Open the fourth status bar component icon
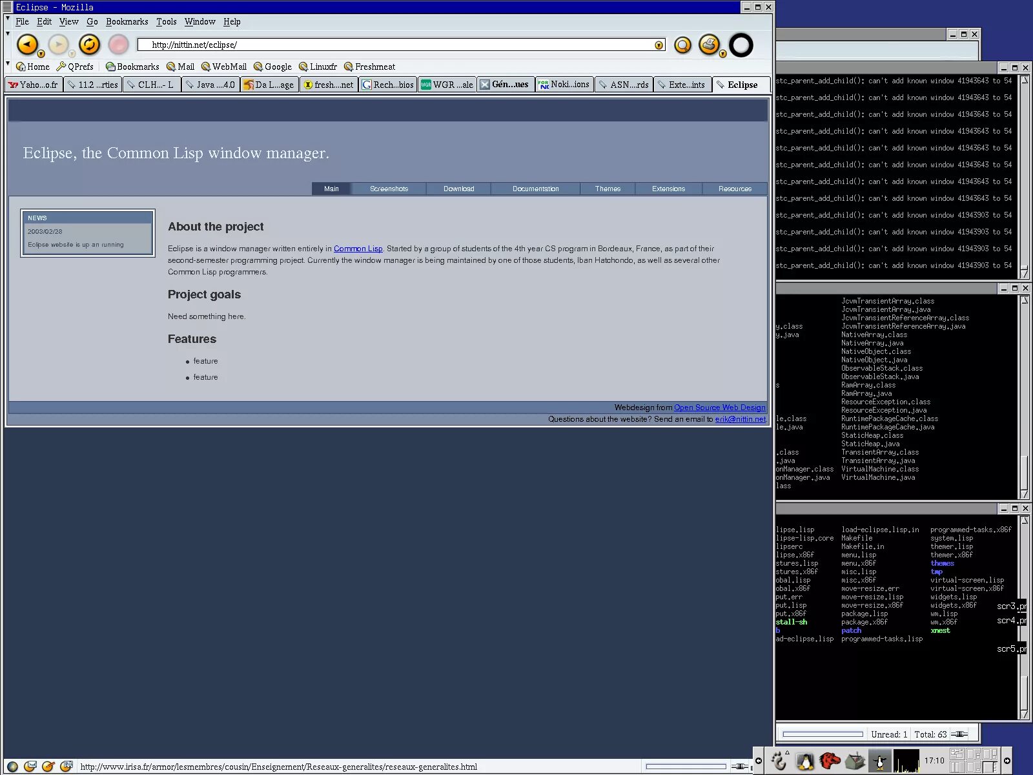This screenshot has height=775, width=1033. tap(66, 767)
